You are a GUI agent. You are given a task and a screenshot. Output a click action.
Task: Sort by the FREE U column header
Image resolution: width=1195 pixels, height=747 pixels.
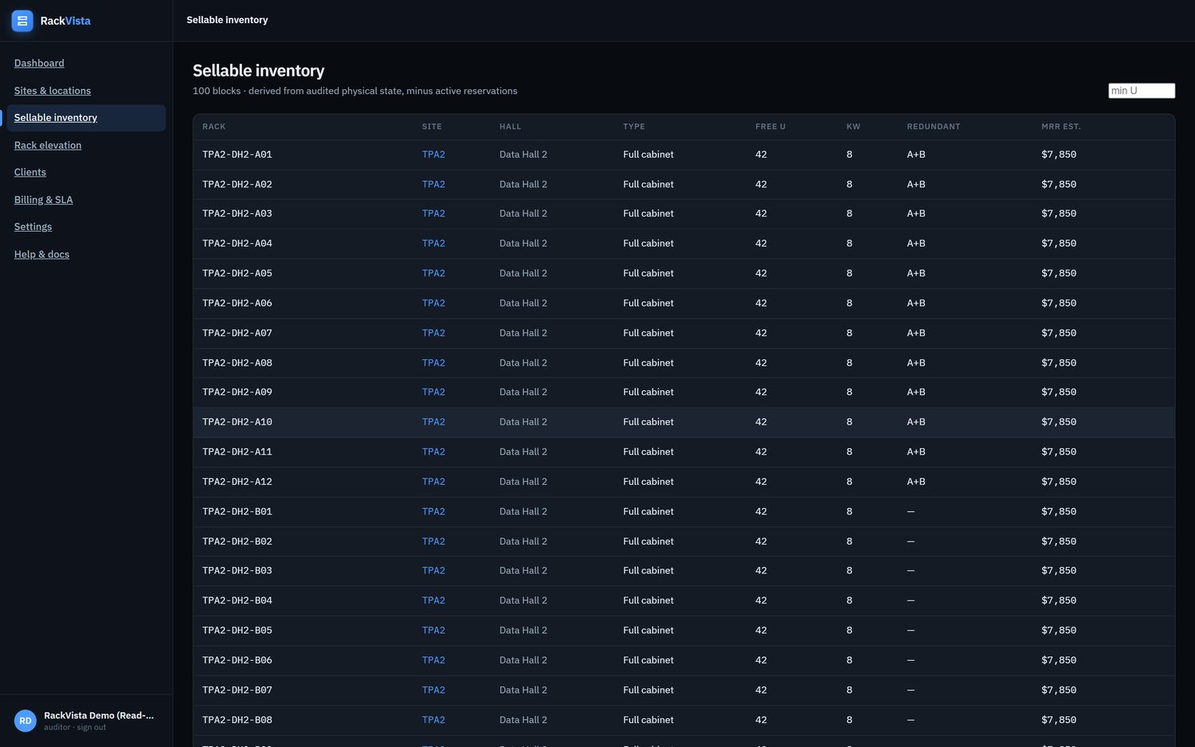[x=770, y=127]
